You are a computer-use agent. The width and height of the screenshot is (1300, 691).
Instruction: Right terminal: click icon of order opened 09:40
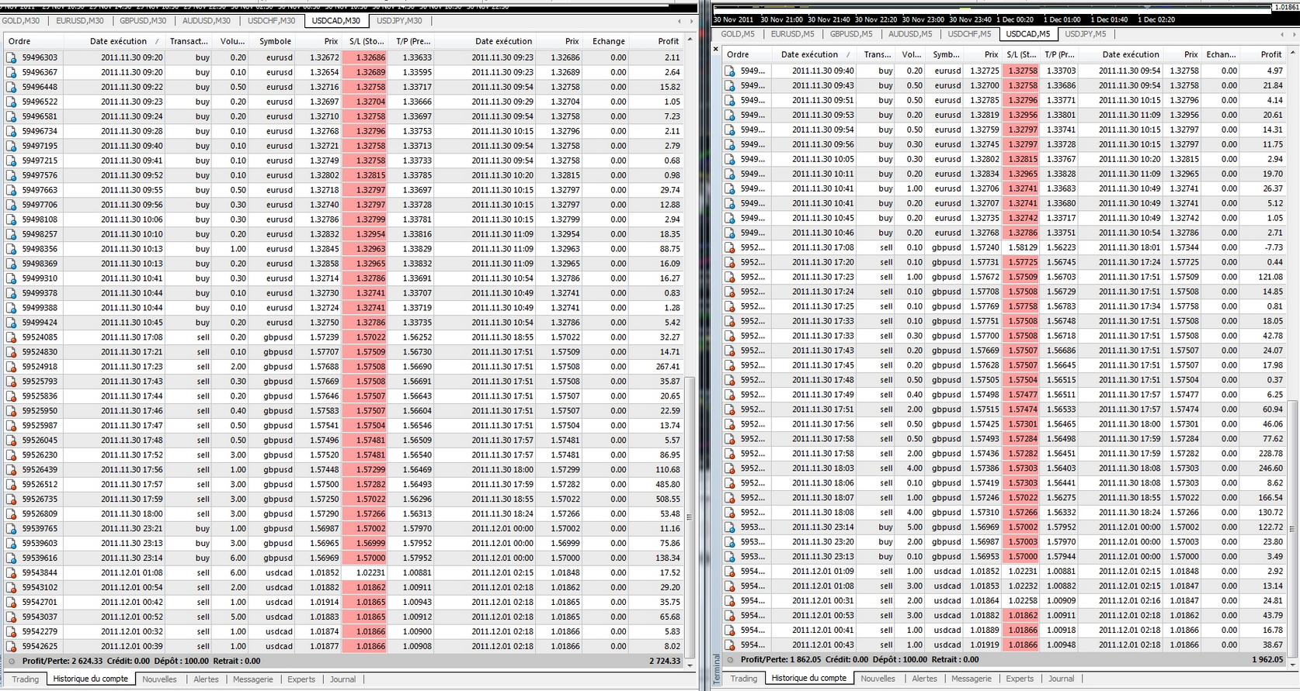point(729,71)
